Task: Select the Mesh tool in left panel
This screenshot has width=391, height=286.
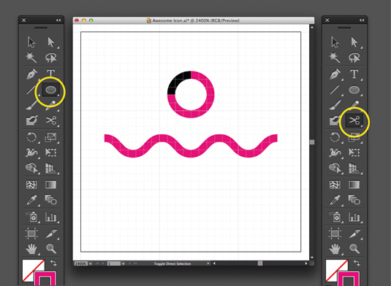Action: [31, 185]
